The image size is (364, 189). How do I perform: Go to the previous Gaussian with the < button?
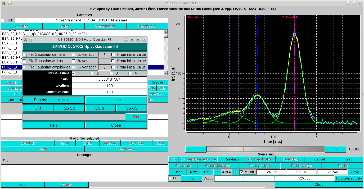[217, 172]
